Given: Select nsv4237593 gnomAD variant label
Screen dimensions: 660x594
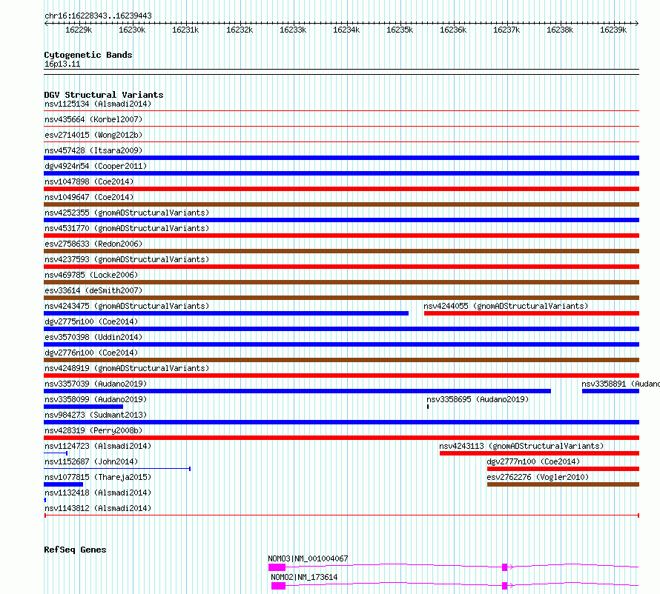Looking at the screenshot, I should (x=127, y=259).
